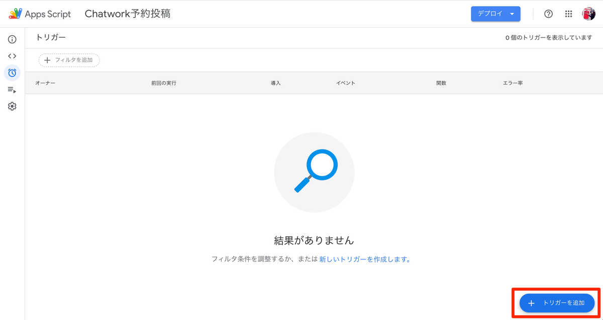Click the エラー率 column header
Image resolution: width=603 pixels, height=320 pixels.
513,83
